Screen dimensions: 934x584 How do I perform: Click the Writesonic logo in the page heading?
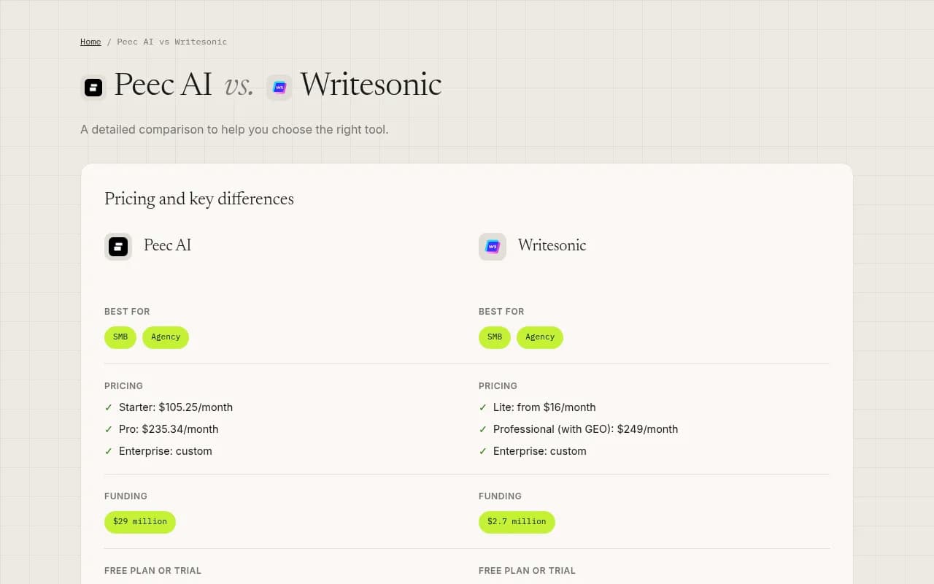coord(279,87)
